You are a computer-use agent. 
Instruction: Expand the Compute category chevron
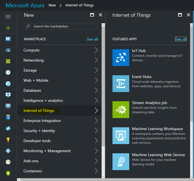click(96, 50)
